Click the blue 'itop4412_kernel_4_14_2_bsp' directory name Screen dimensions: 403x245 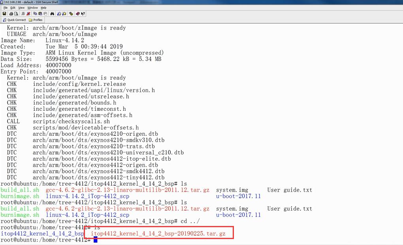point(42,234)
